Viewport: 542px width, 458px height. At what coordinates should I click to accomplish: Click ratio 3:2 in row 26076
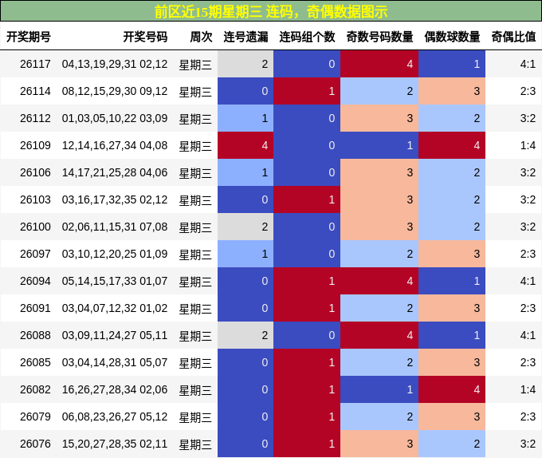(528, 444)
